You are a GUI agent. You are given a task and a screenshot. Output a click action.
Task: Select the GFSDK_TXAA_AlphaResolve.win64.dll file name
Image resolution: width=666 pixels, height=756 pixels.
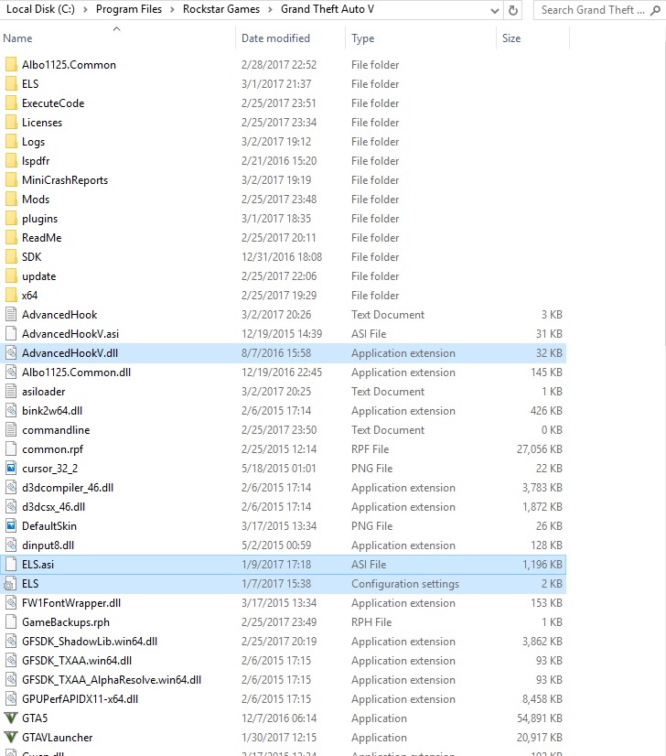point(112,680)
